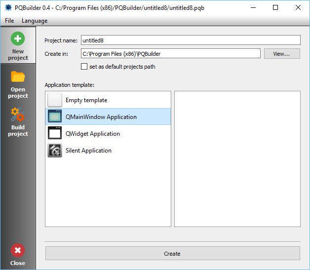Click the Build project gears icon
This screenshot has width=310, height=270.
click(18, 114)
